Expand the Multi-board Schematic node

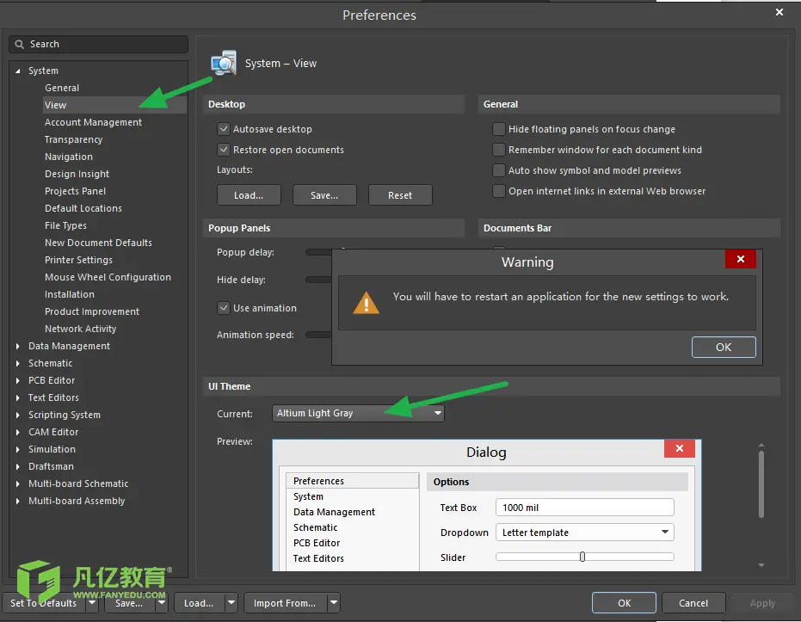coord(18,483)
